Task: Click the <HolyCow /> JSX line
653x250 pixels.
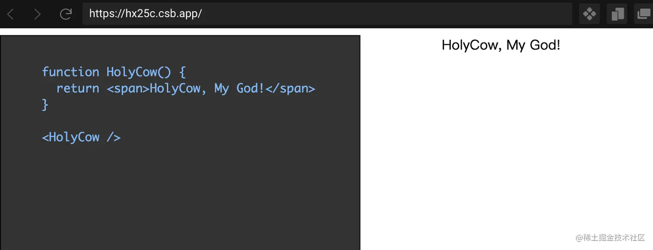Action: pos(81,137)
